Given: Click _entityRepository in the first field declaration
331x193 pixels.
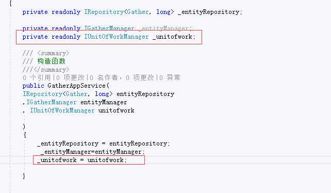Looking at the screenshot, I should pyautogui.click(x=209, y=12).
